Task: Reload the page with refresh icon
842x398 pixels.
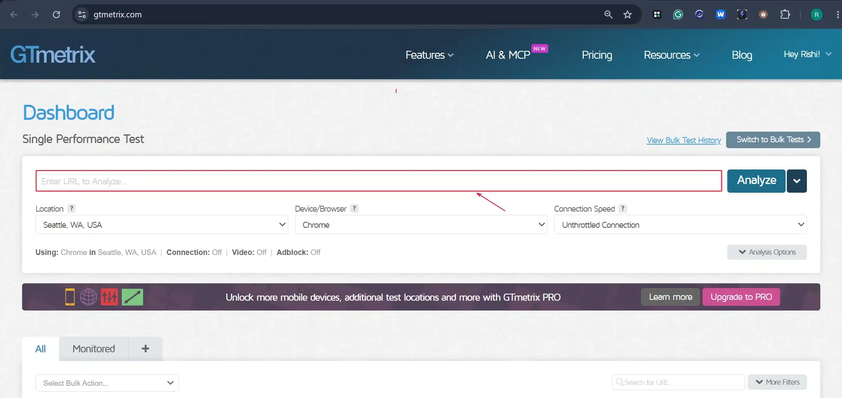Action: [56, 15]
